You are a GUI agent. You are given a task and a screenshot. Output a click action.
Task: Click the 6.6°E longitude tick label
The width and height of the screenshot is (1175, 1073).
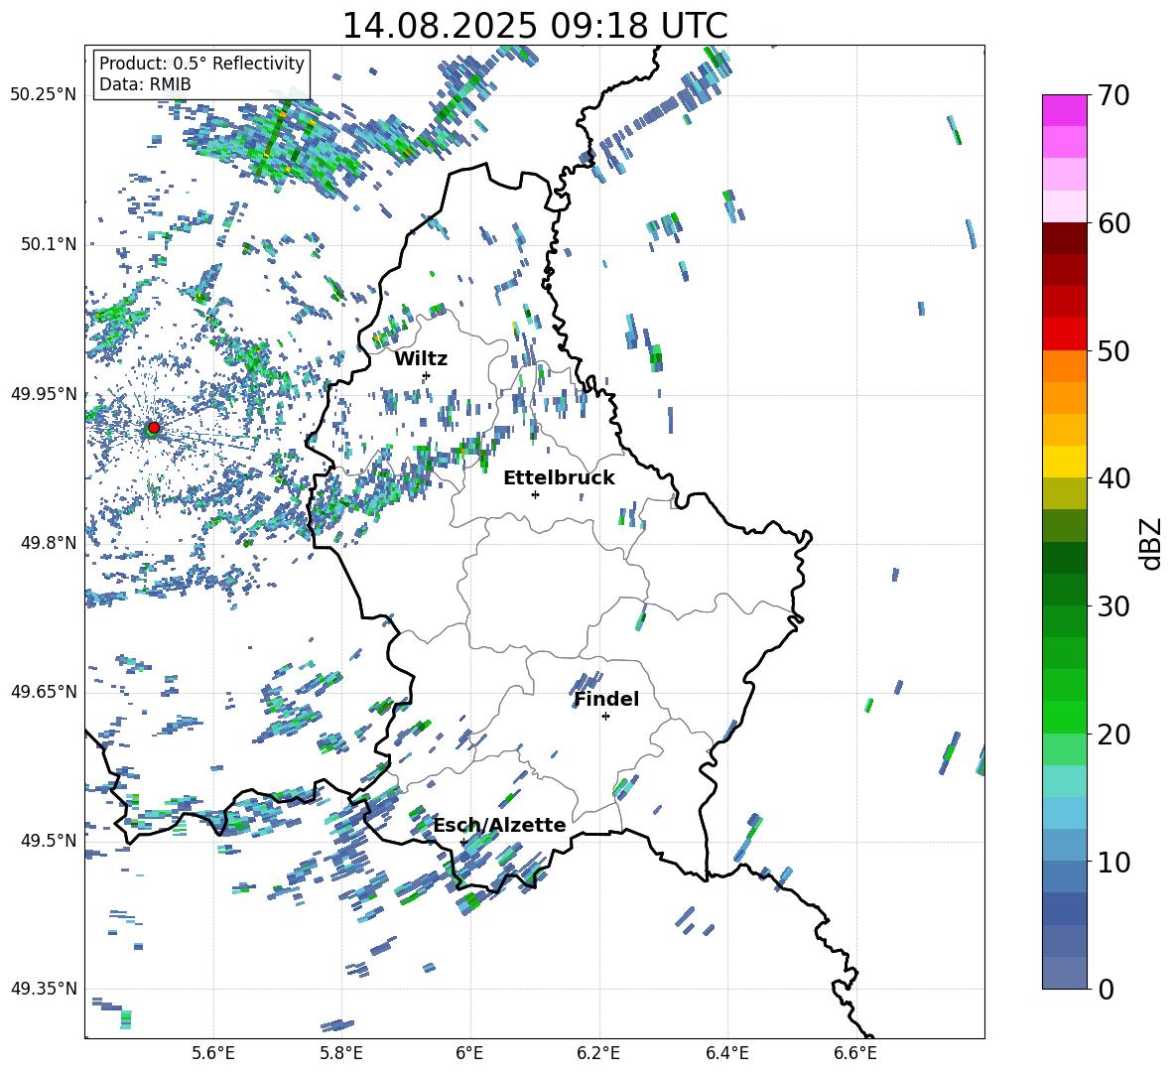[855, 1053]
